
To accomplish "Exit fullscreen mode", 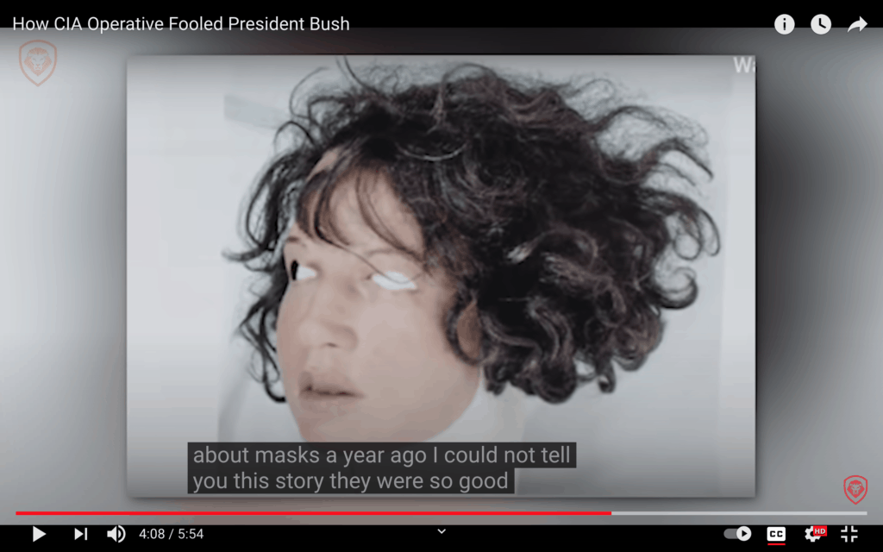I will point(849,533).
